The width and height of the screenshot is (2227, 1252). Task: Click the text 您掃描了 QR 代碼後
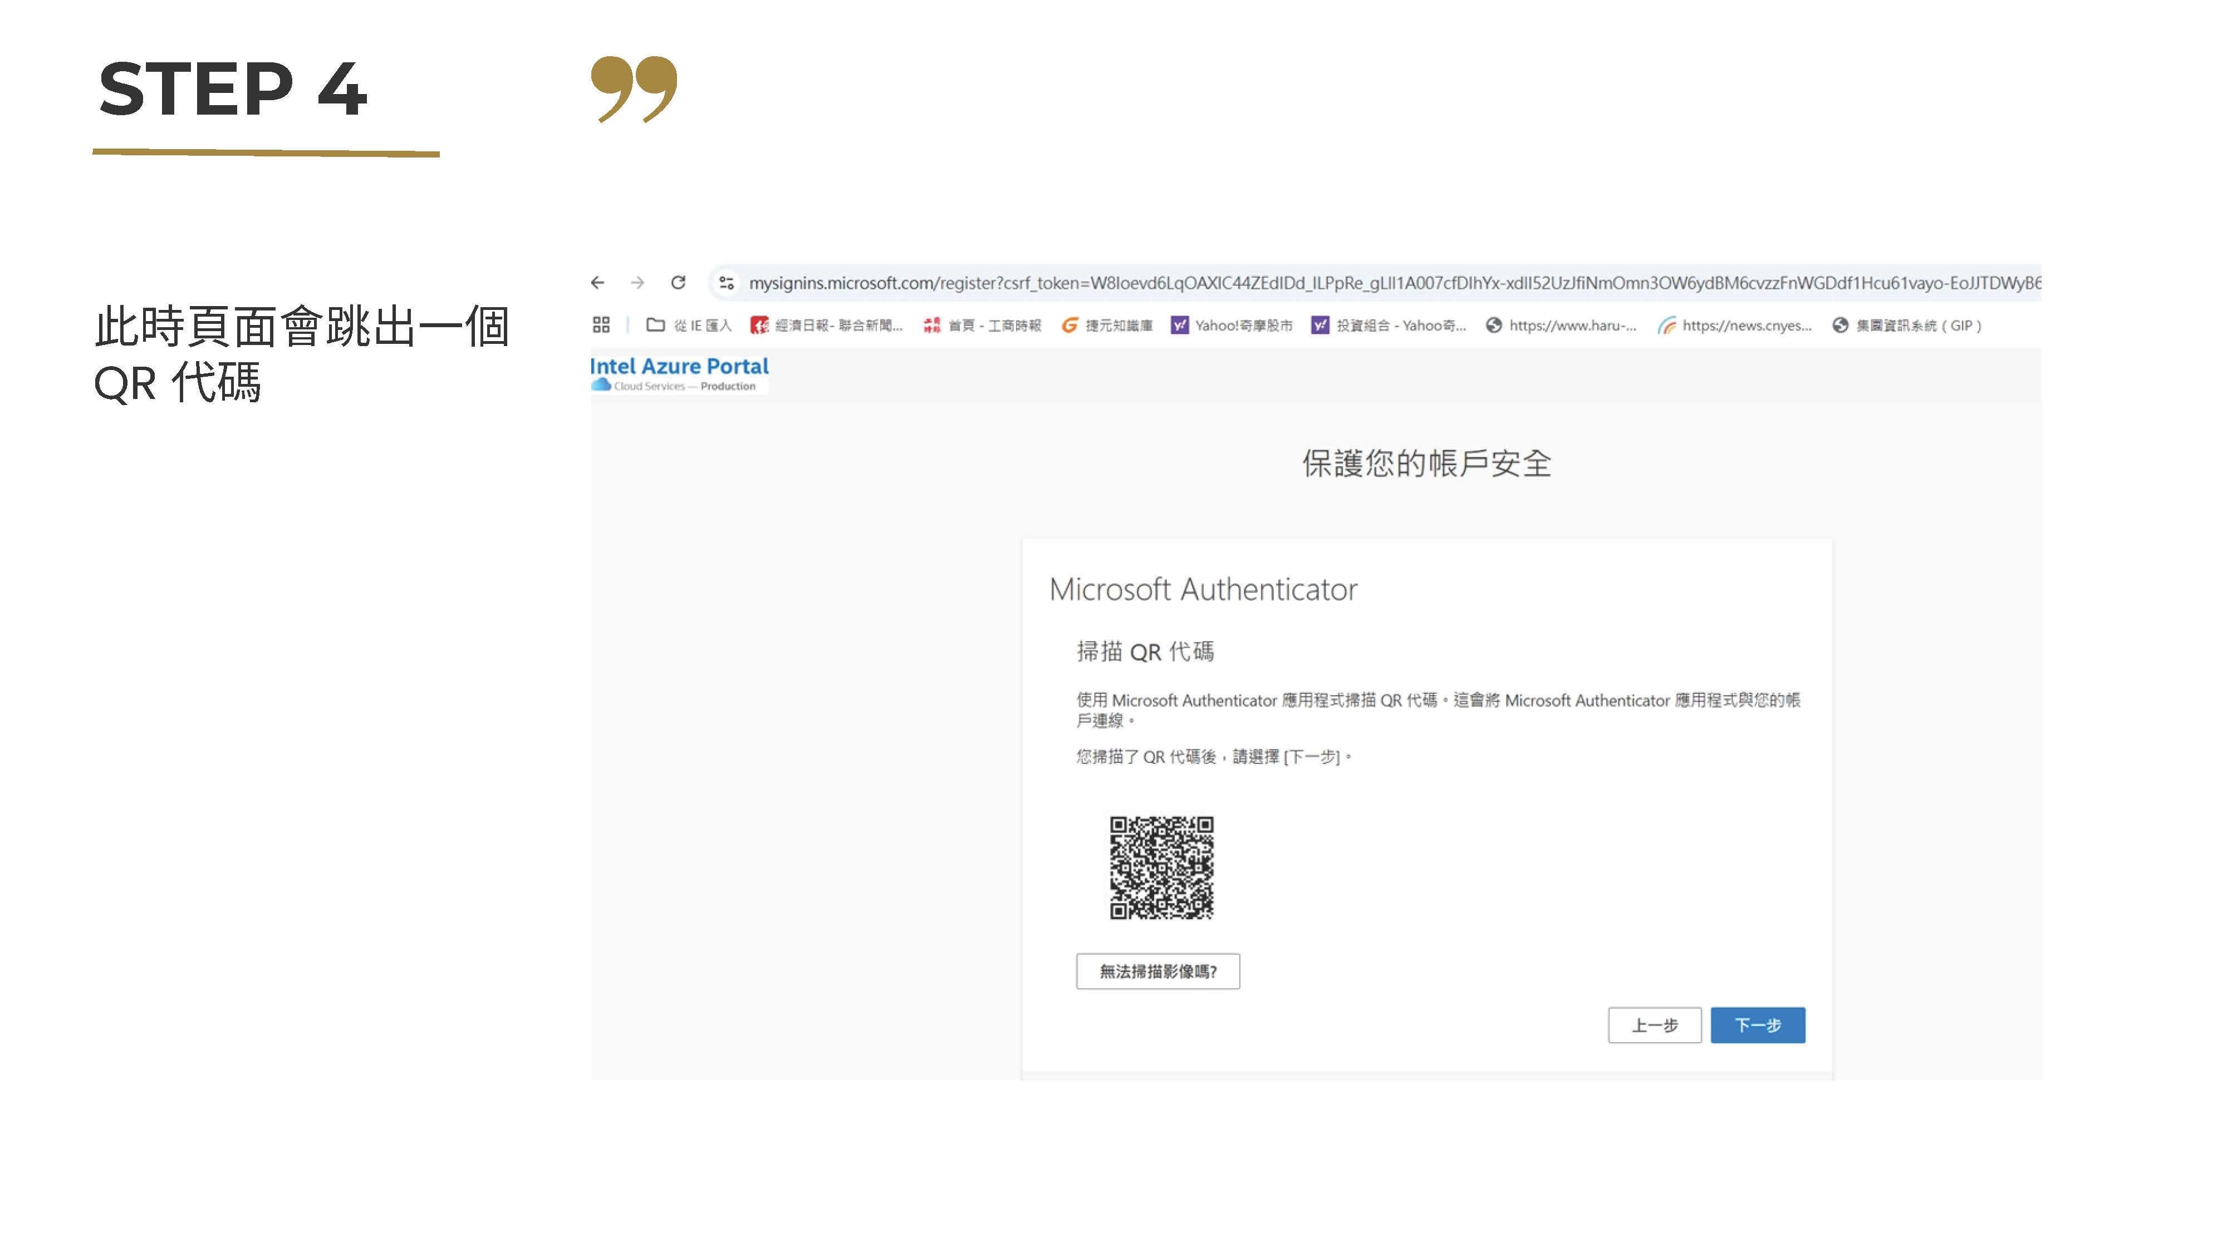click(1146, 757)
